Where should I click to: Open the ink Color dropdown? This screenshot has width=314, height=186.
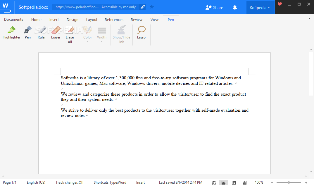click(87, 34)
